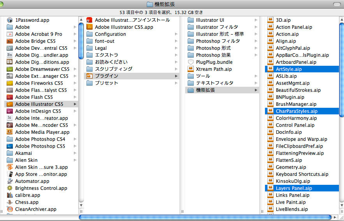
Task: Open the テキストフィルタ folder
Action: coord(222,83)
